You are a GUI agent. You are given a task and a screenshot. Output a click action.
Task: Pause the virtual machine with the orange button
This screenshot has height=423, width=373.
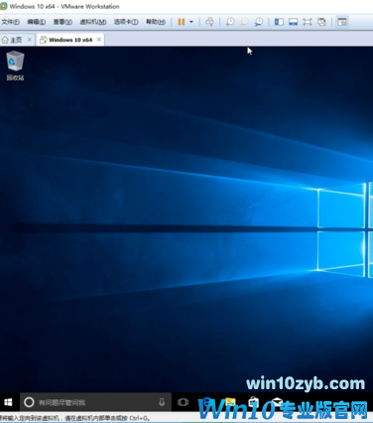coord(182,22)
